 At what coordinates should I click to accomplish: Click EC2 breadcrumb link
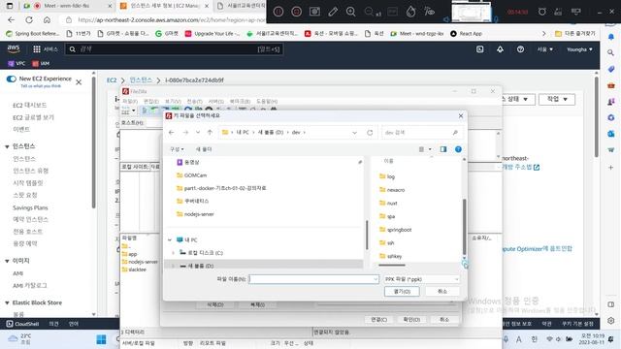(x=112, y=79)
